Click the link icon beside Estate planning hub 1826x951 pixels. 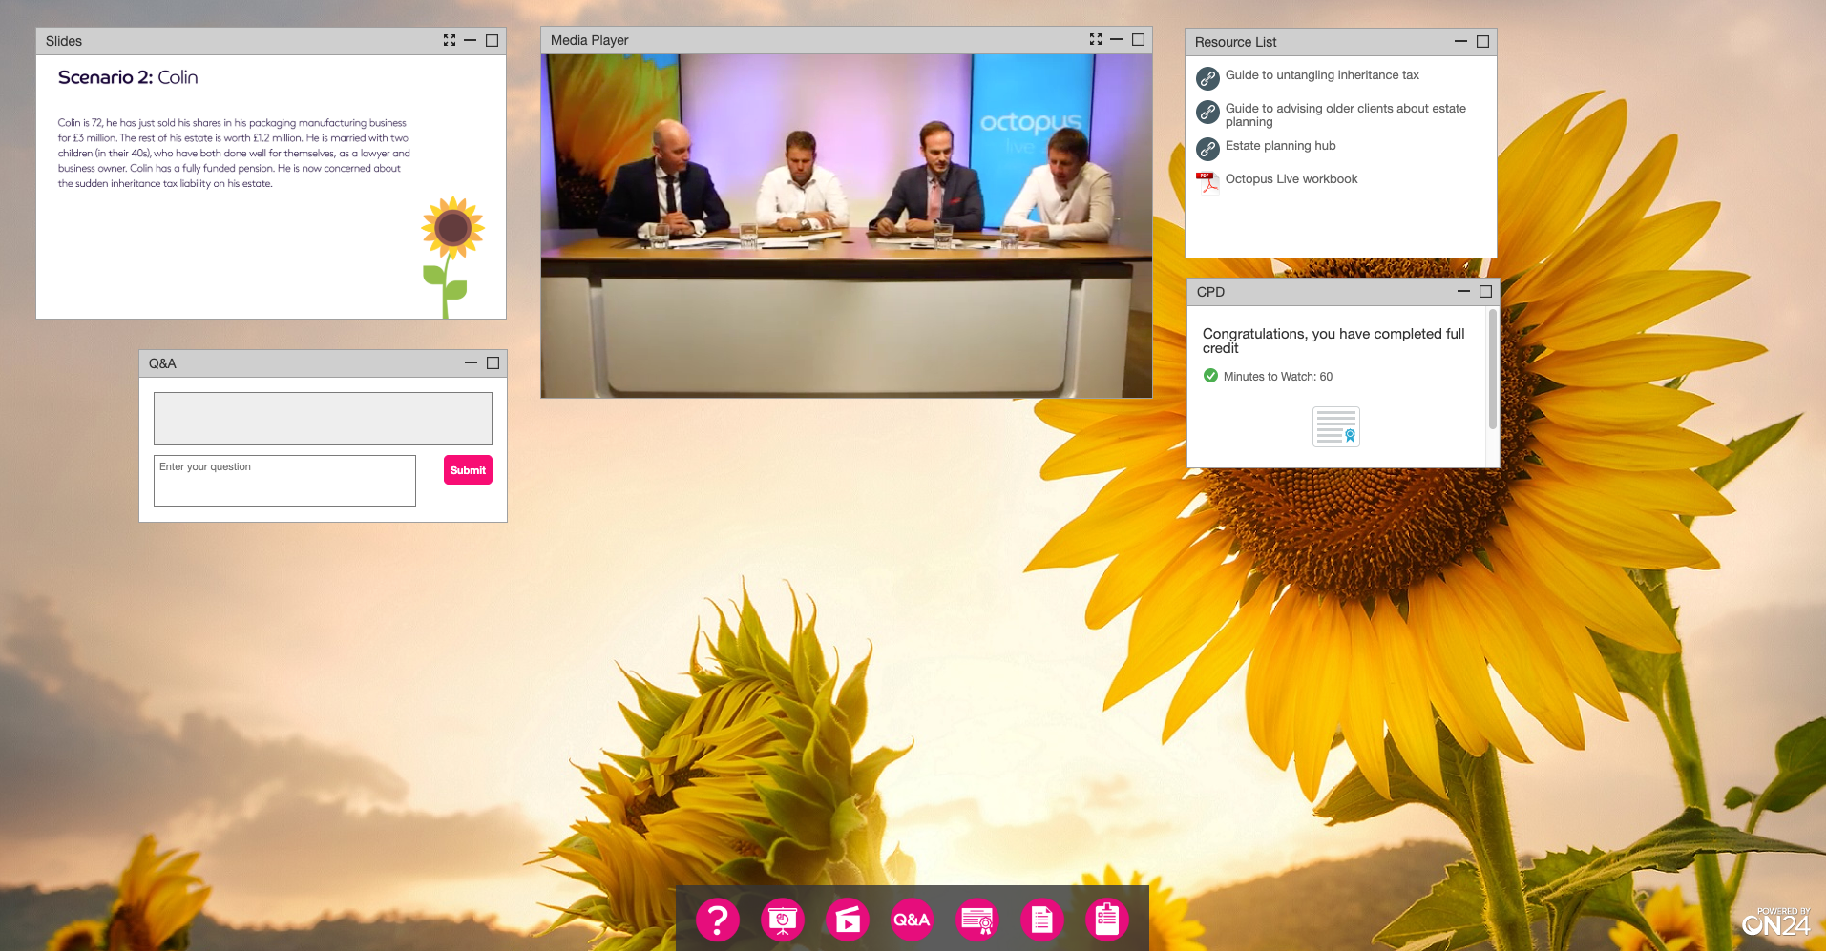click(x=1208, y=148)
